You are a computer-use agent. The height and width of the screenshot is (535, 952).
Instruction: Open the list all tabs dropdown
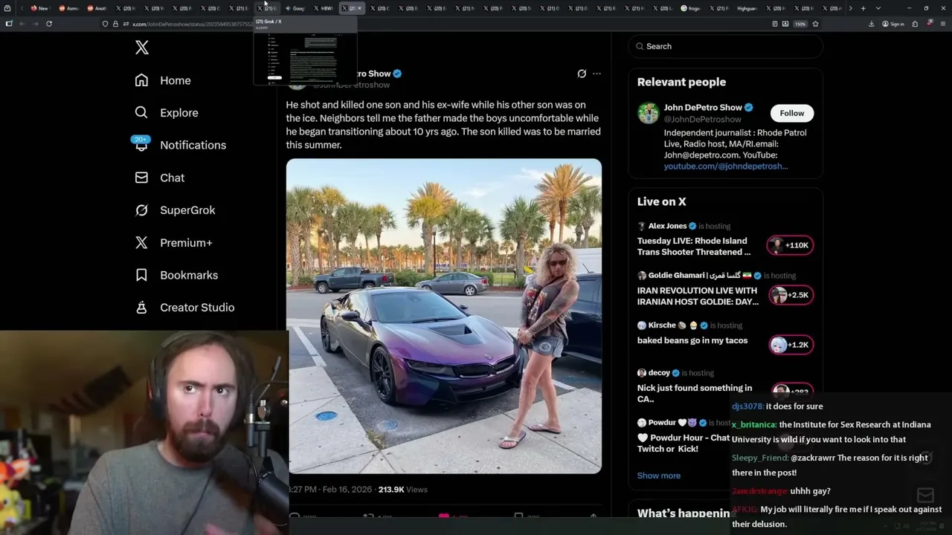click(x=878, y=8)
